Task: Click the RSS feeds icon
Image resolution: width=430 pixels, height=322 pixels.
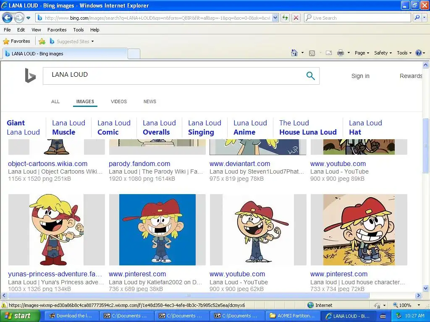Action: coord(312,53)
